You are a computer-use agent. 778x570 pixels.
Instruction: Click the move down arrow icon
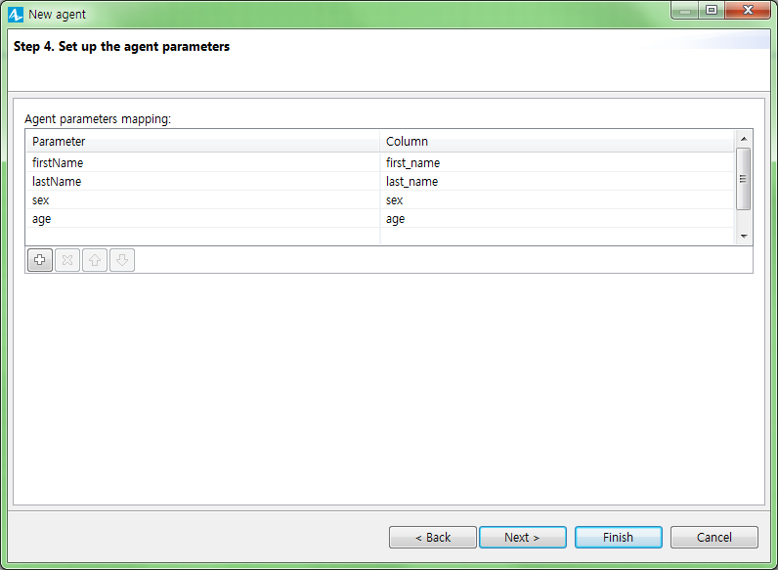click(122, 260)
